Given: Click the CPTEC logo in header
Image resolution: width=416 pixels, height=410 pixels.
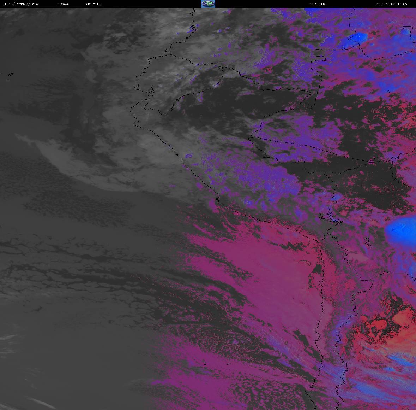Looking at the screenshot, I should click(208, 4).
